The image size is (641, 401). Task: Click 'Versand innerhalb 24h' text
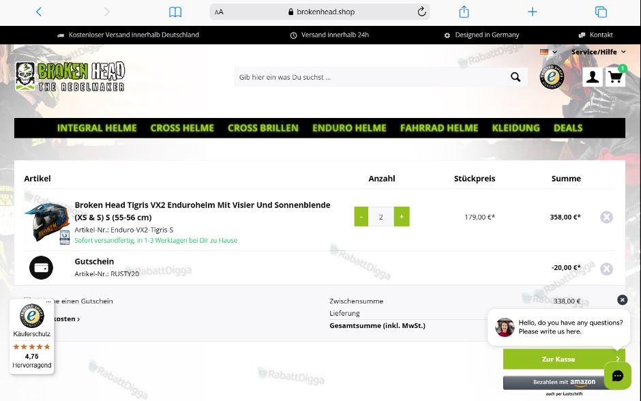(x=335, y=35)
